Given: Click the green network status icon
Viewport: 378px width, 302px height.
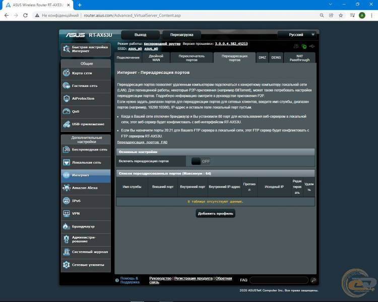Looking at the screenshot, I should (x=304, y=46).
